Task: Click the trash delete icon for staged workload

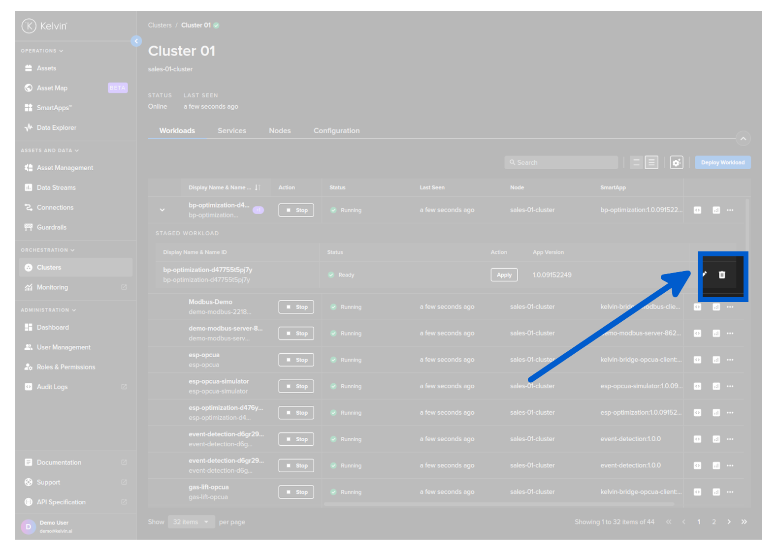Action: (x=721, y=275)
